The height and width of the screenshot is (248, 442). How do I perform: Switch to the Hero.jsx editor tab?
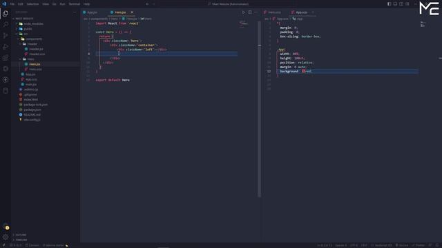[x=122, y=12]
